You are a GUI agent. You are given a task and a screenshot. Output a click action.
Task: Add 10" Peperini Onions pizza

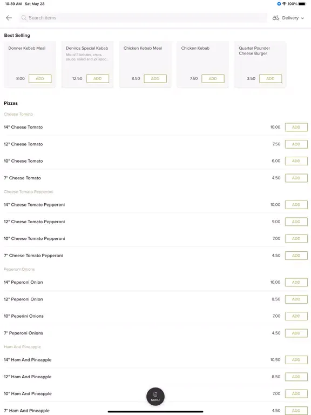coord(296,316)
